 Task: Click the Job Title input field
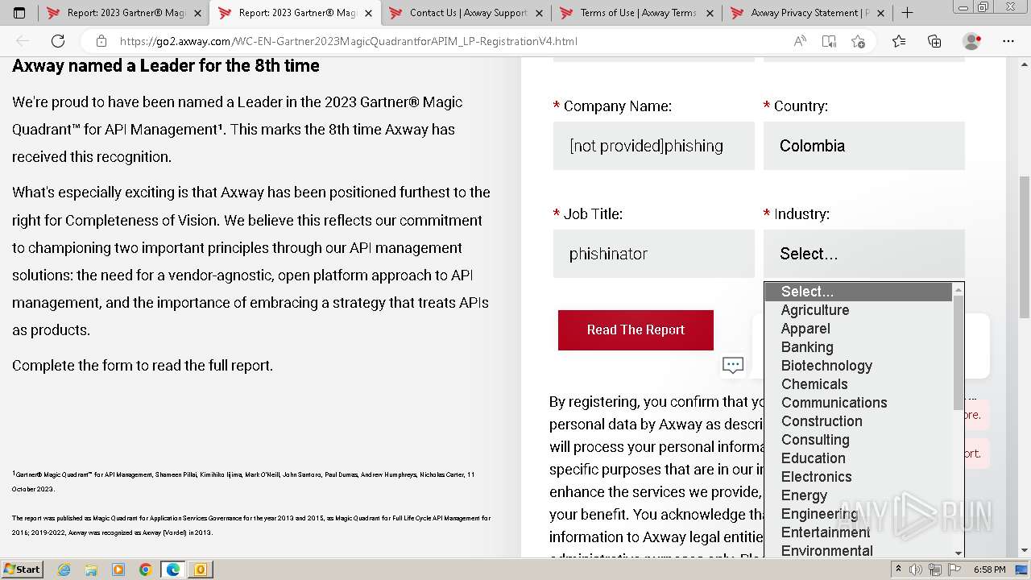coord(653,254)
